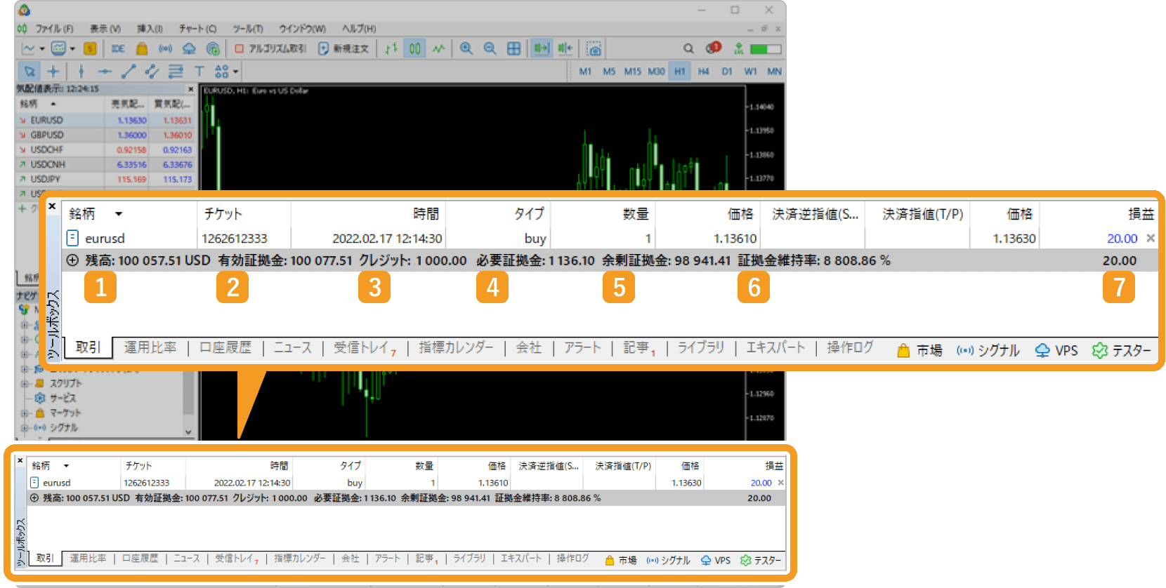
Task: Switch chart to line chart mode
Action: click(x=439, y=48)
